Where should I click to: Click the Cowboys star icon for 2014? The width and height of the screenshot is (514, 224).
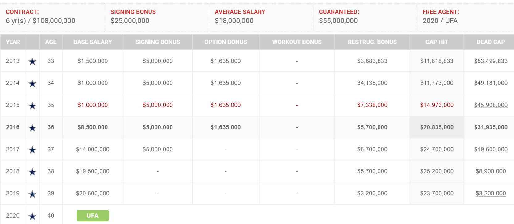[32, 83]
